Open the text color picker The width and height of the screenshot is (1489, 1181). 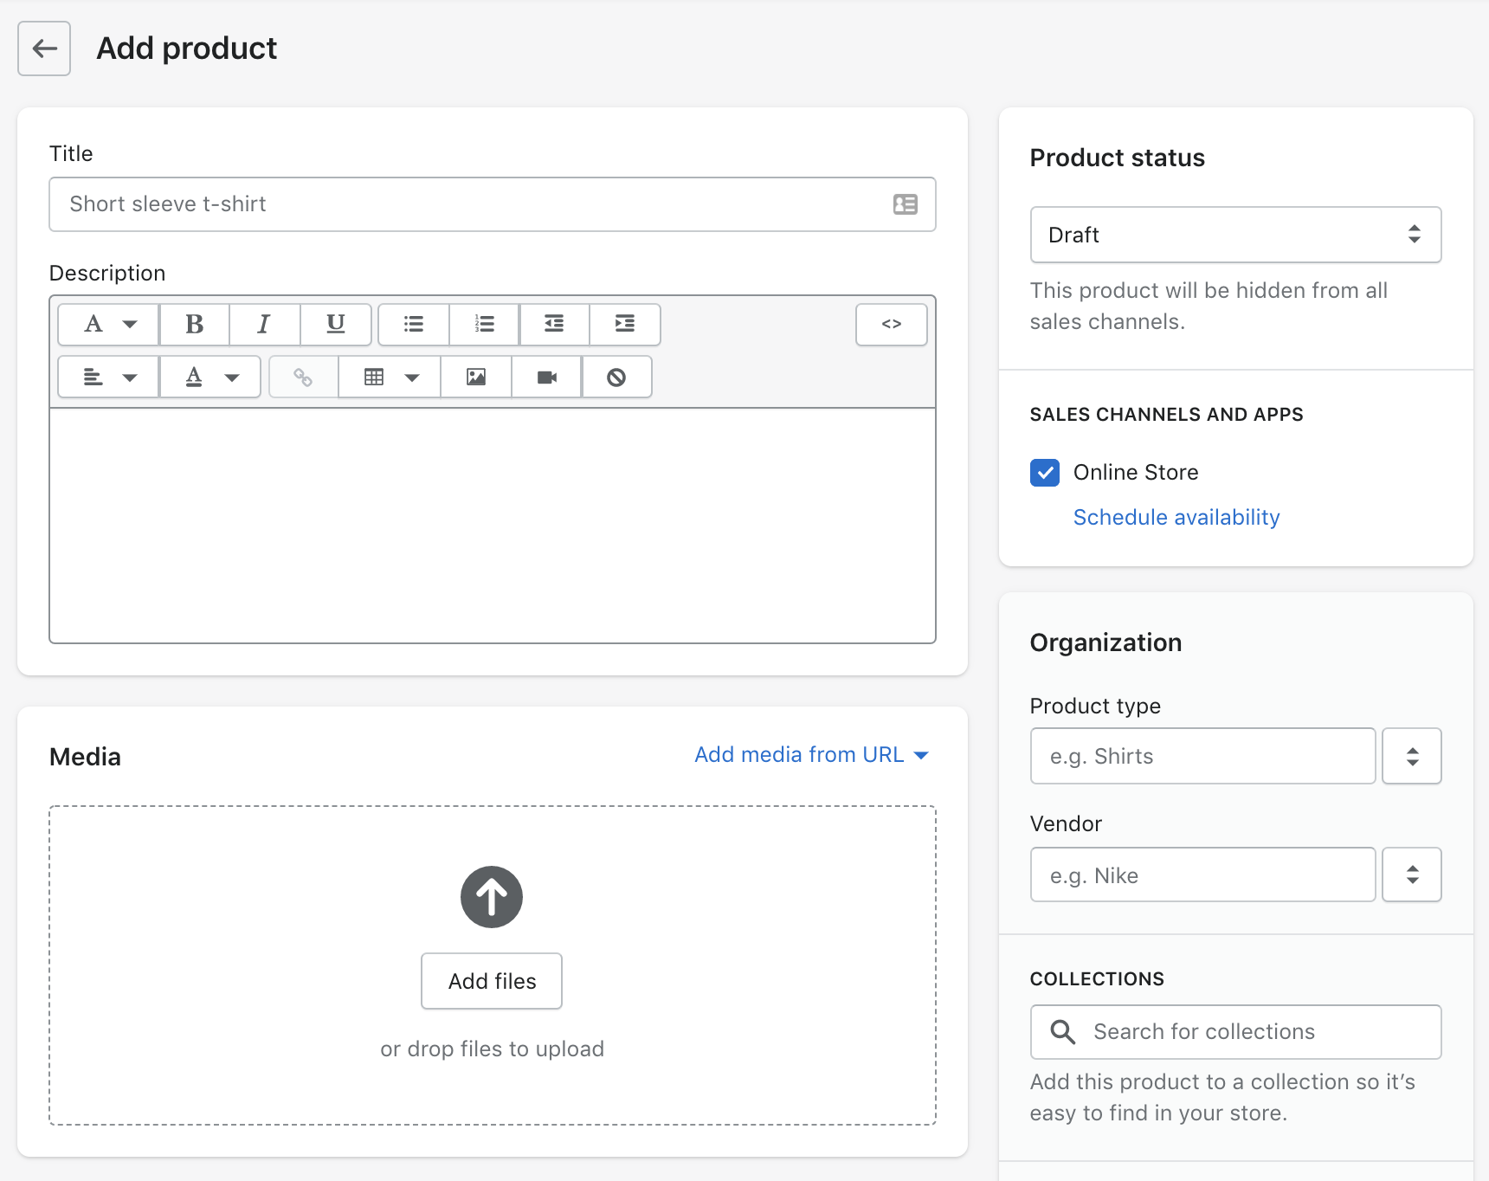click(209, 377)
